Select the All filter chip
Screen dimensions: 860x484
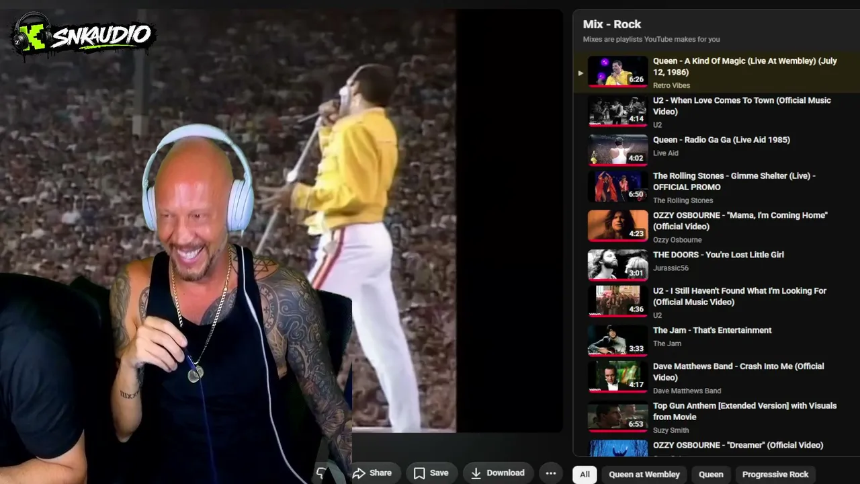pos(585,475)
